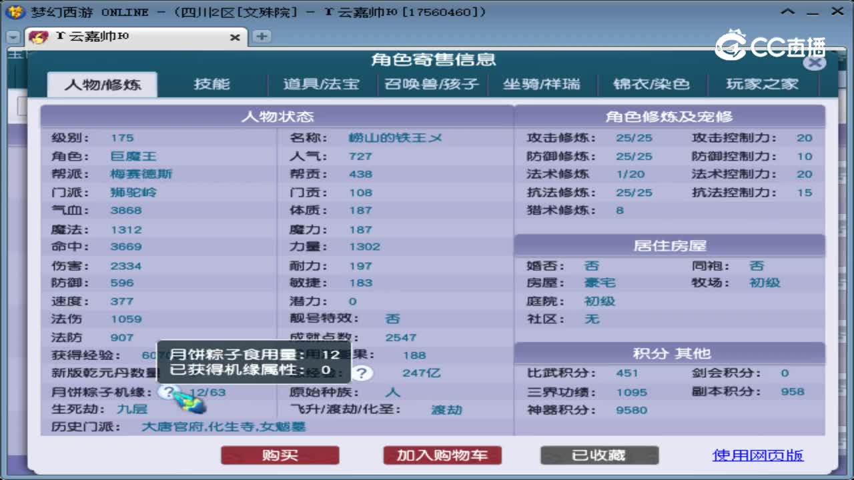854x480 pixels.
Task: Click the question mark icon near 247亿
Action: click(x=361, y=373)
